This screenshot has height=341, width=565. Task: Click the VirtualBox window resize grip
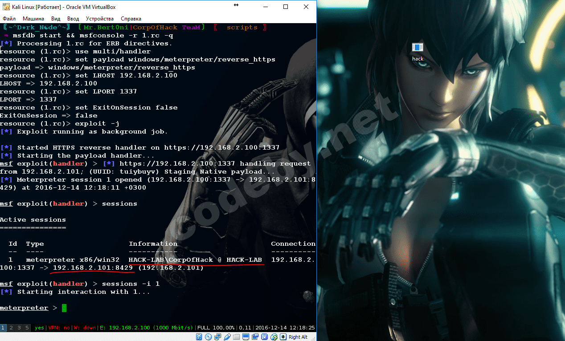(313, 338)
